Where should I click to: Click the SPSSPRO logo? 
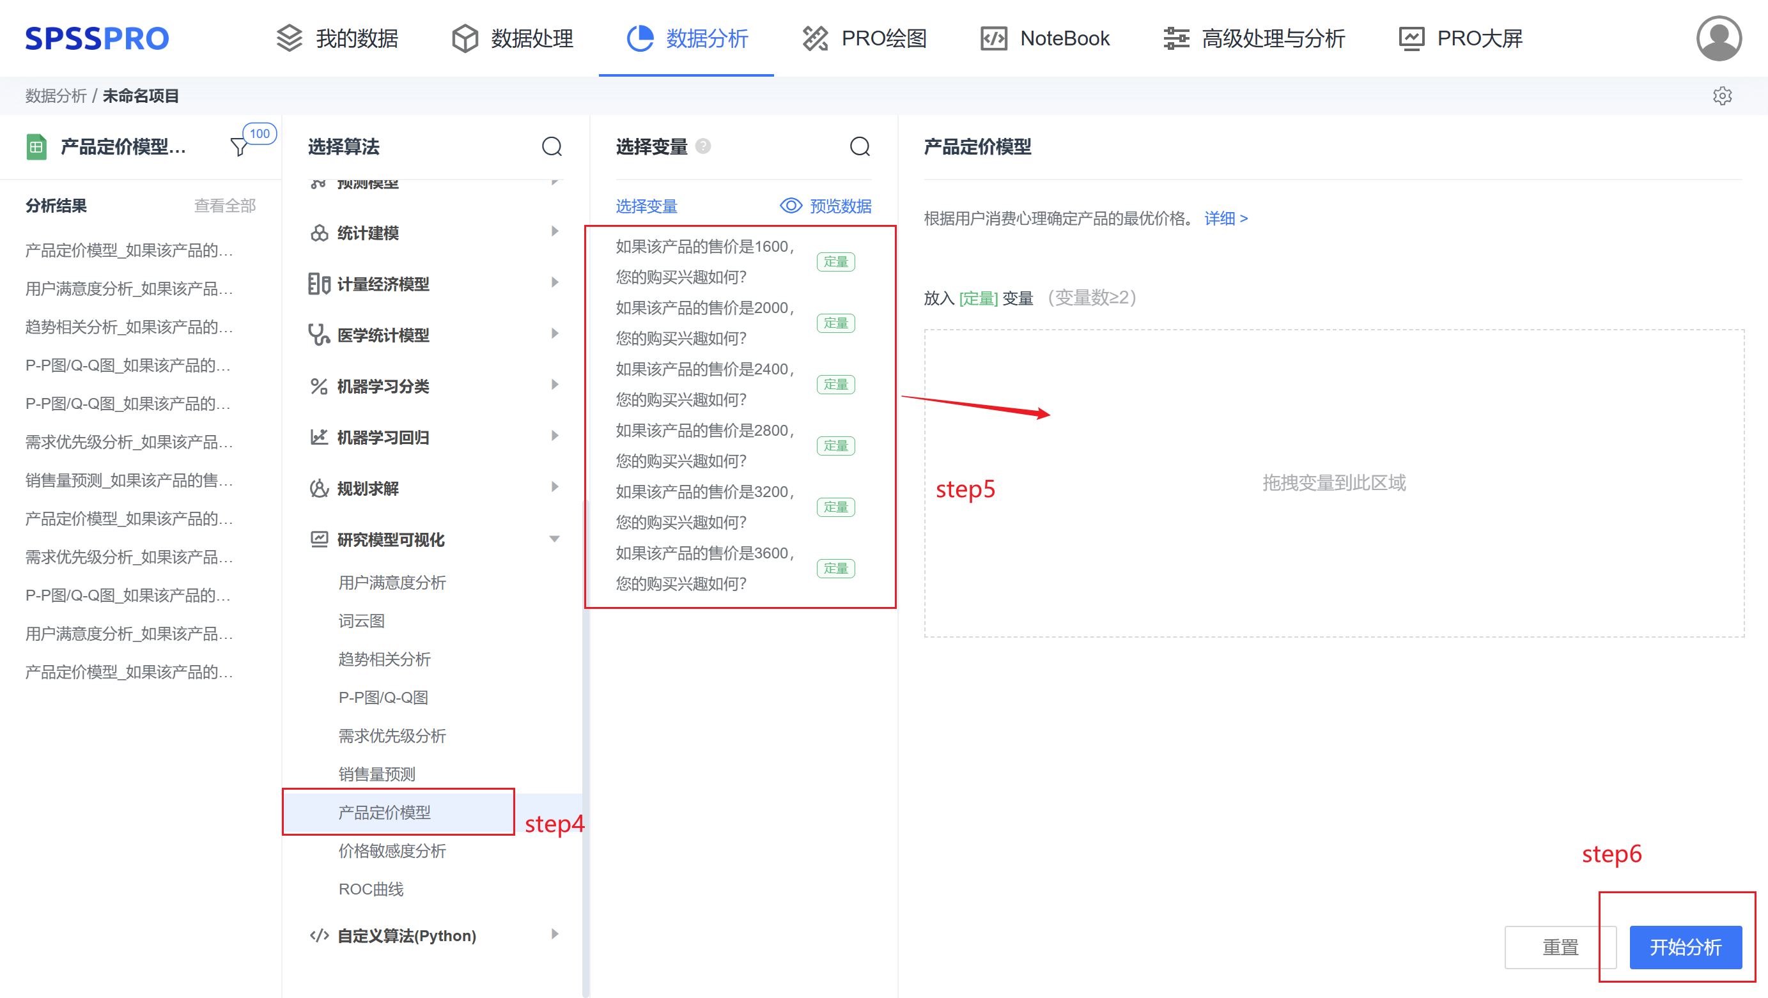click(97, 38)
